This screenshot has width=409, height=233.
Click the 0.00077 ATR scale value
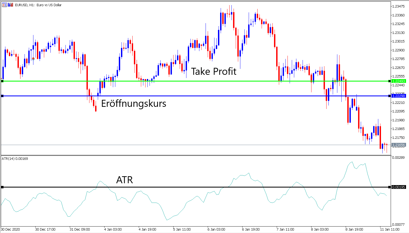pyautogui.click(x=398, y=224)
